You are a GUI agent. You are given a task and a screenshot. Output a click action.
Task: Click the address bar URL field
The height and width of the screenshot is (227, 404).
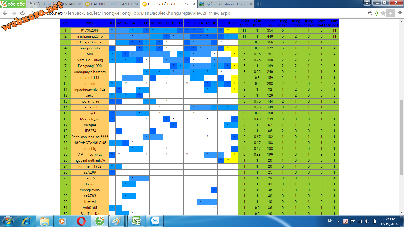177,13
